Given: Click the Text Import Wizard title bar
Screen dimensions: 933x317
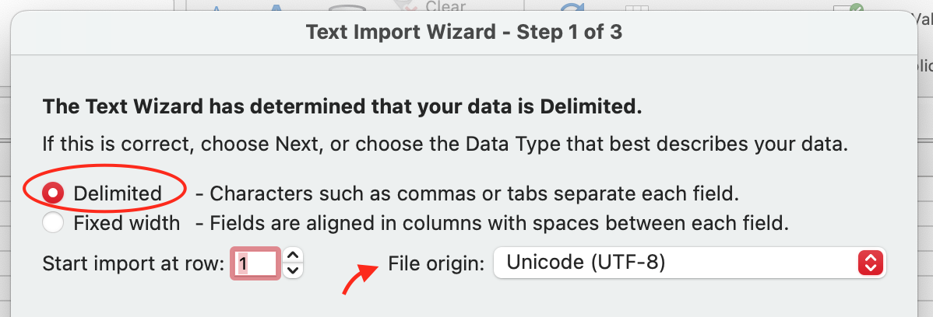Looking at the screenshot, I should [463, 33].
